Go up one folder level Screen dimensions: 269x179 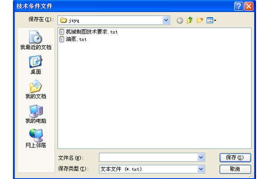point(190,20)
